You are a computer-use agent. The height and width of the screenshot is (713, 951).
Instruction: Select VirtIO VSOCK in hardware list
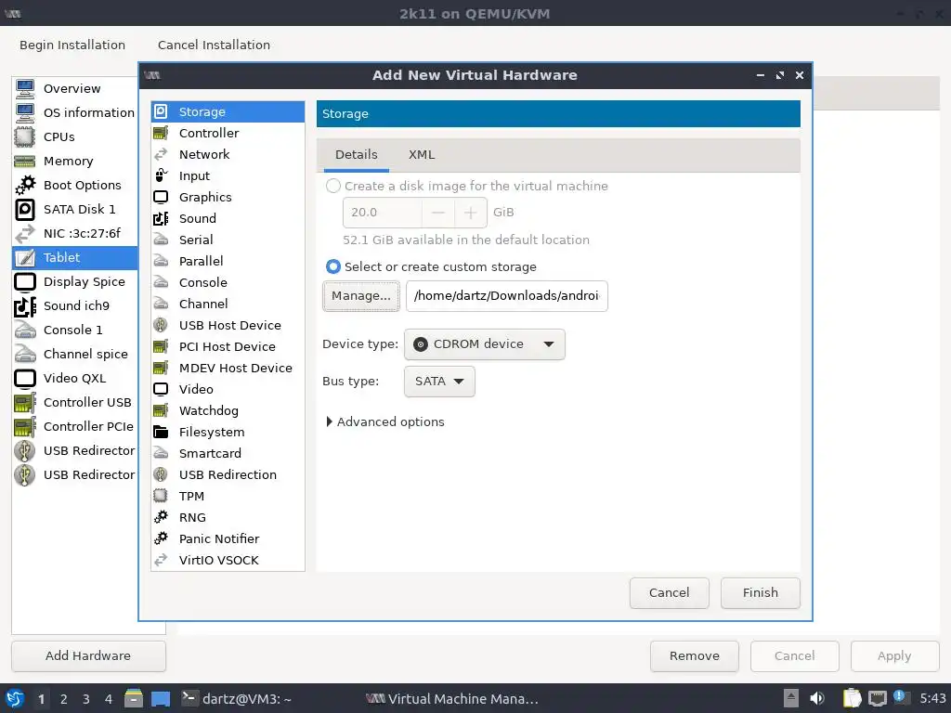[x=228, y=560]
